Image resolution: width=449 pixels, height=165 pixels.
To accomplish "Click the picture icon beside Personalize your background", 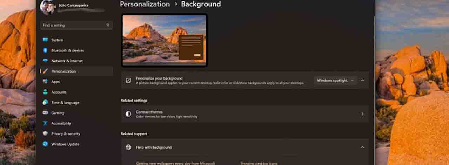I will coord(128,80).
